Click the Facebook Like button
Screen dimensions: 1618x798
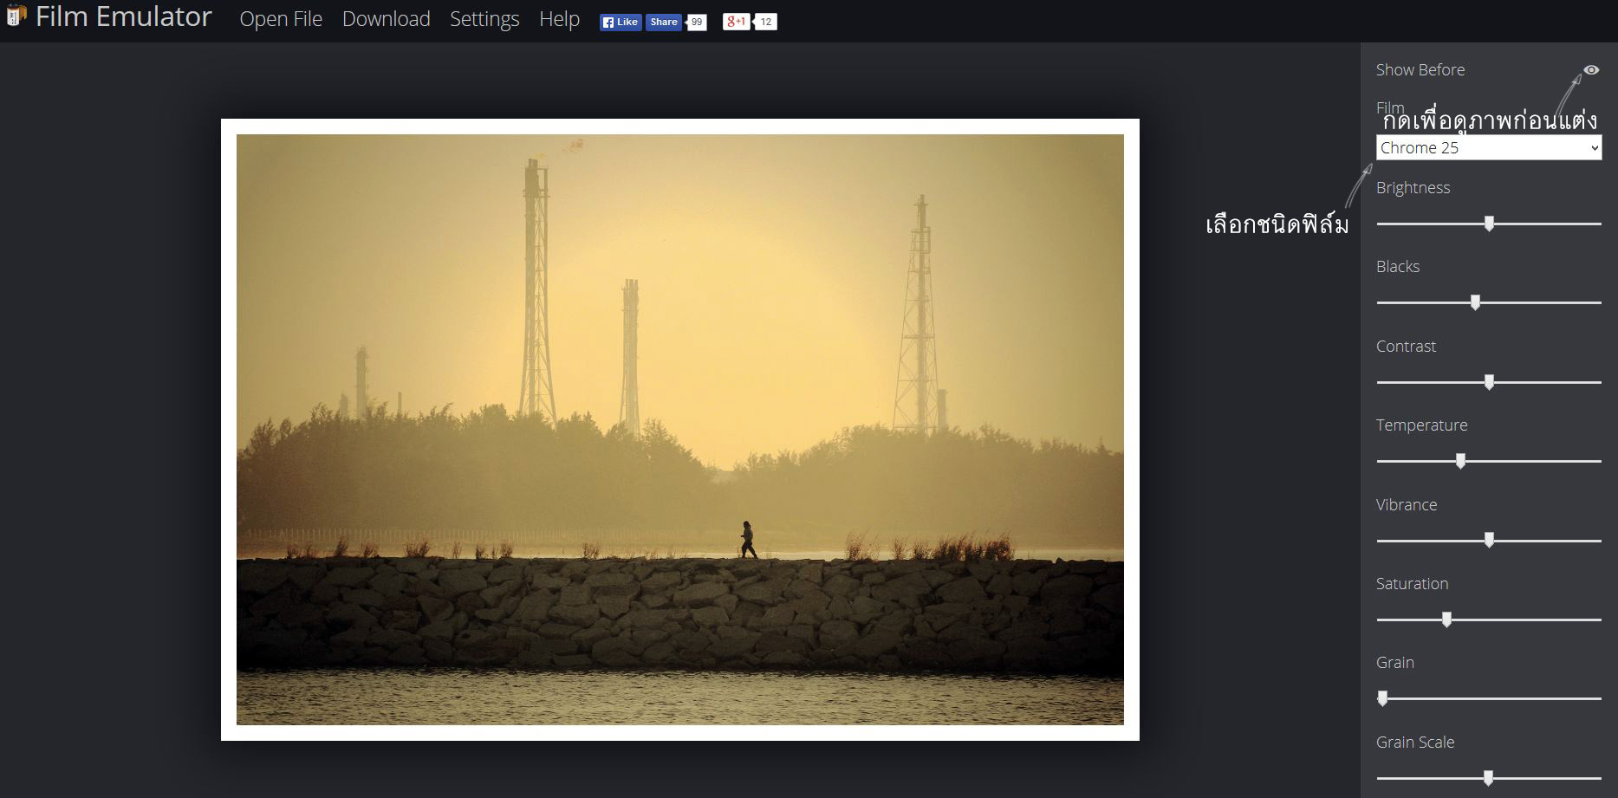pos(621,23)
